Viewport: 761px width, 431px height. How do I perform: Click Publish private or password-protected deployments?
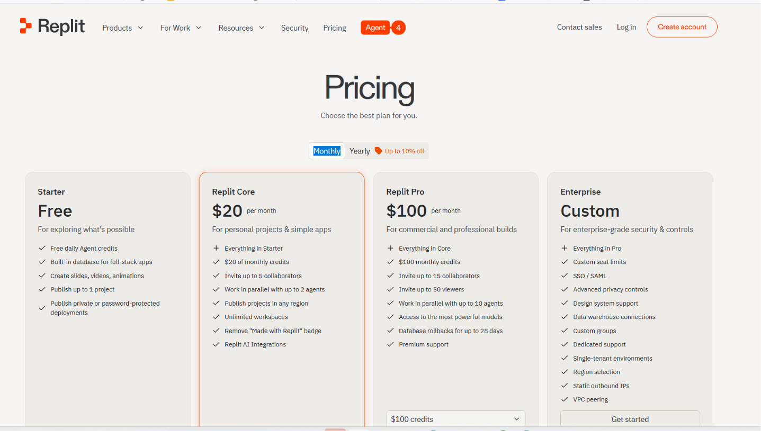pyautogui.click(x=105, y=308)
